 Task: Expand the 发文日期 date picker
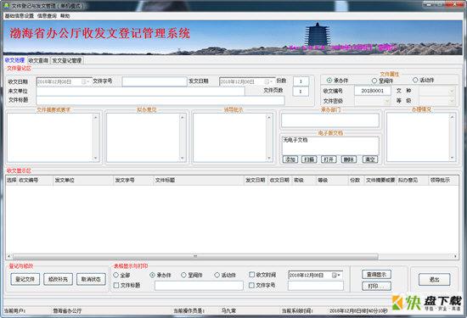pyautogui.click(x=271, y=81)
